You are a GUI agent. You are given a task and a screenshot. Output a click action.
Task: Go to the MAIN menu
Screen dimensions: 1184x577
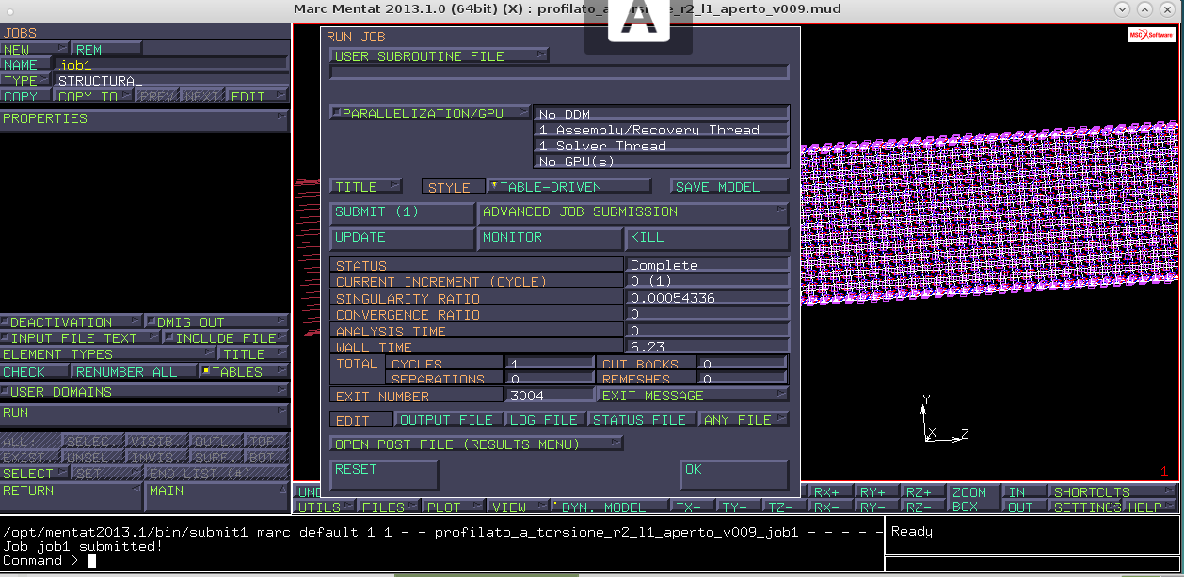tap(217, 497)
